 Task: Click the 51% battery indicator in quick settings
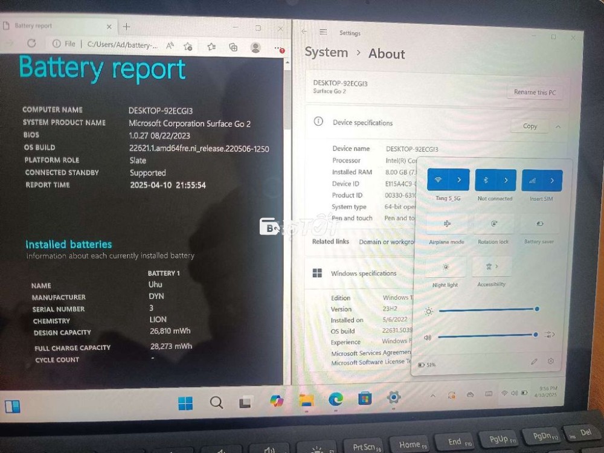coord(427,364)
